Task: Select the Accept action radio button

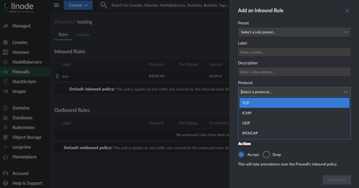Action: [x=241, y=154]
